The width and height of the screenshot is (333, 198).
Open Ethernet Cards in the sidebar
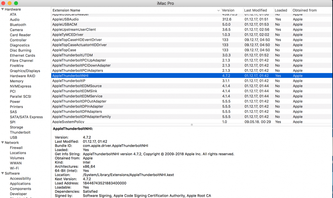click(23, 55)
